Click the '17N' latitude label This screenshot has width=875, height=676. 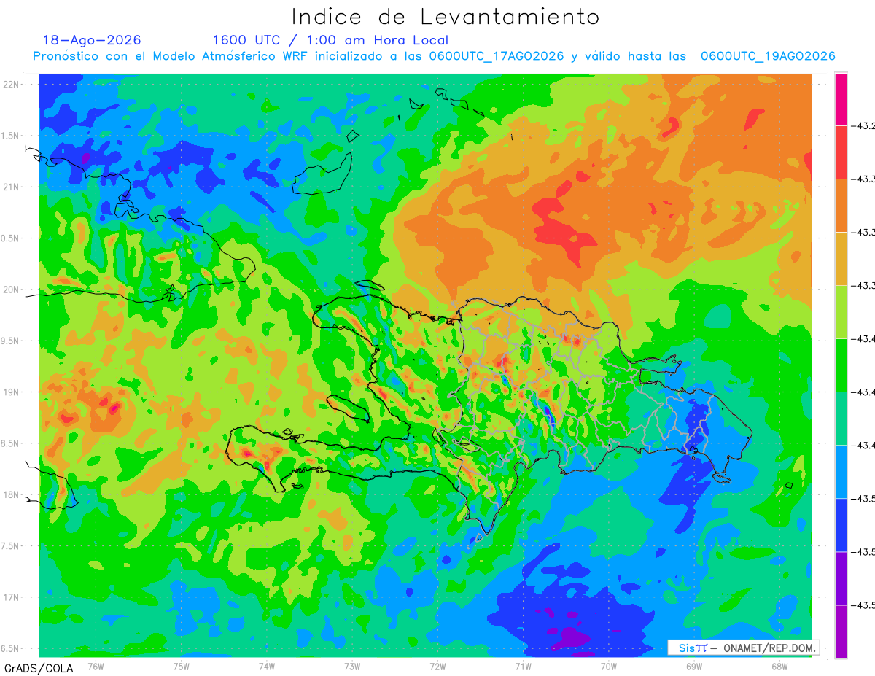(12, 597)
